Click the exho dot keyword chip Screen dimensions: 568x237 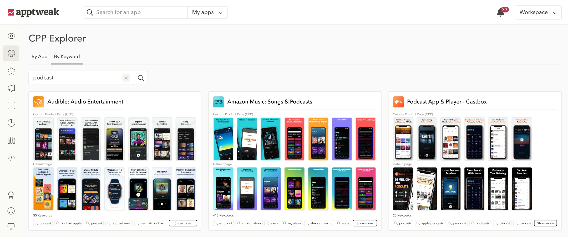pos(224,223)
